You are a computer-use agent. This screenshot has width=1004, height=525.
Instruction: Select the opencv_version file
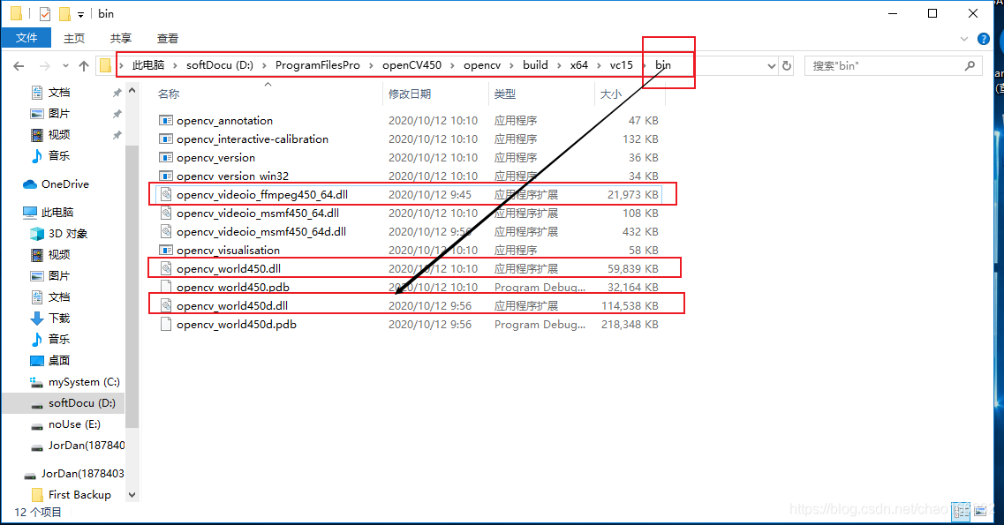point(215,157)
